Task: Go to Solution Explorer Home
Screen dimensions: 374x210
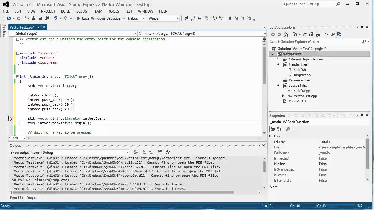Action: coord(286,34)
